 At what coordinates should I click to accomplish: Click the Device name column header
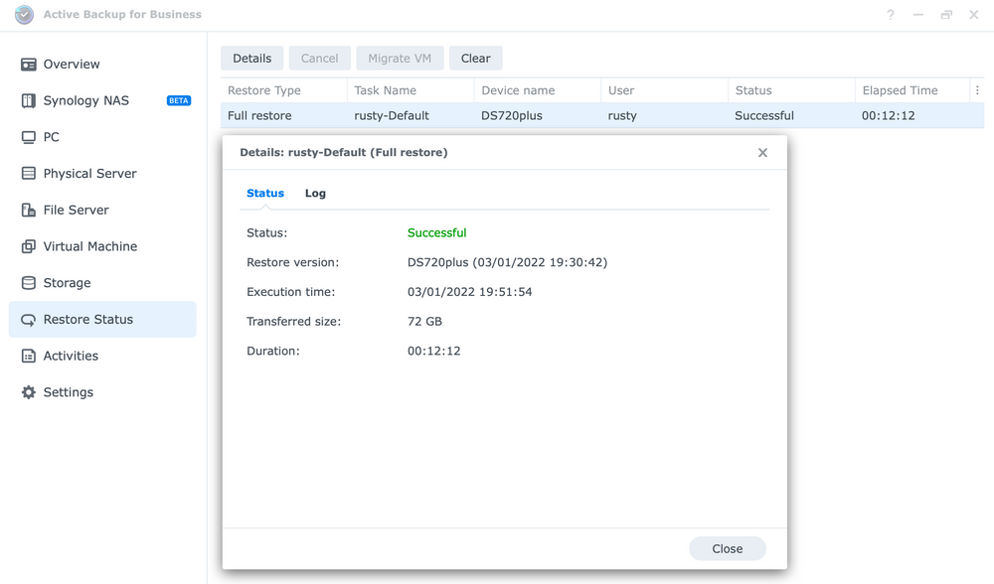pyautogui.click(x=538, y=90)
